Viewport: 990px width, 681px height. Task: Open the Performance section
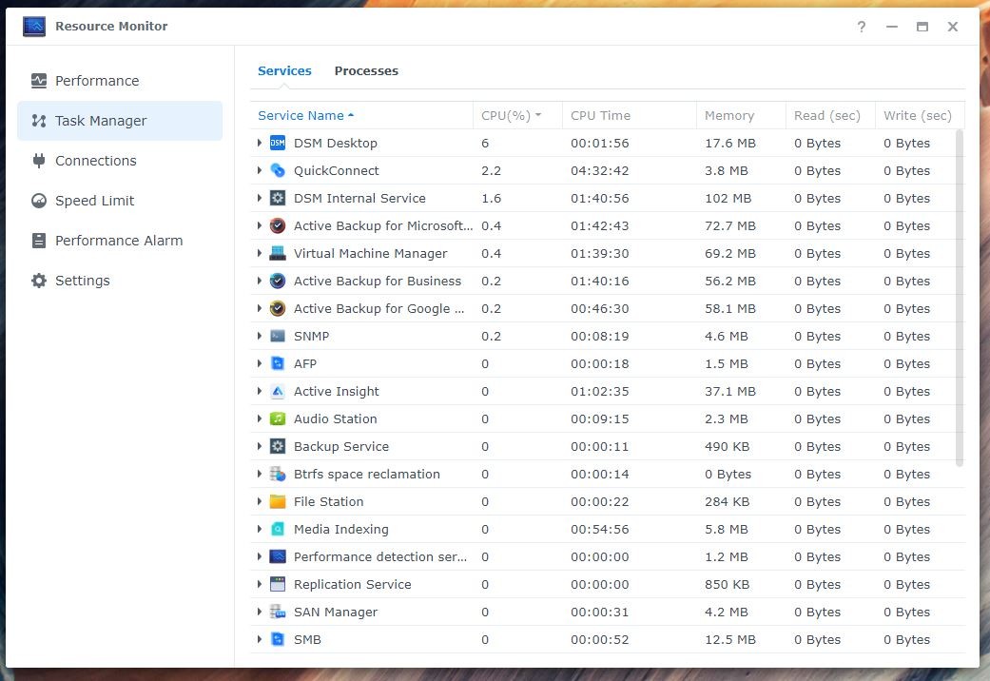pyautogui.click(x=120, y=81)
